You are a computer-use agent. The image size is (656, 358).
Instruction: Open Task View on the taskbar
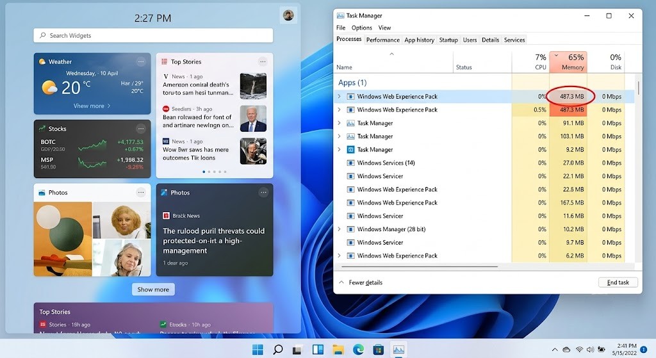(297, 349)
